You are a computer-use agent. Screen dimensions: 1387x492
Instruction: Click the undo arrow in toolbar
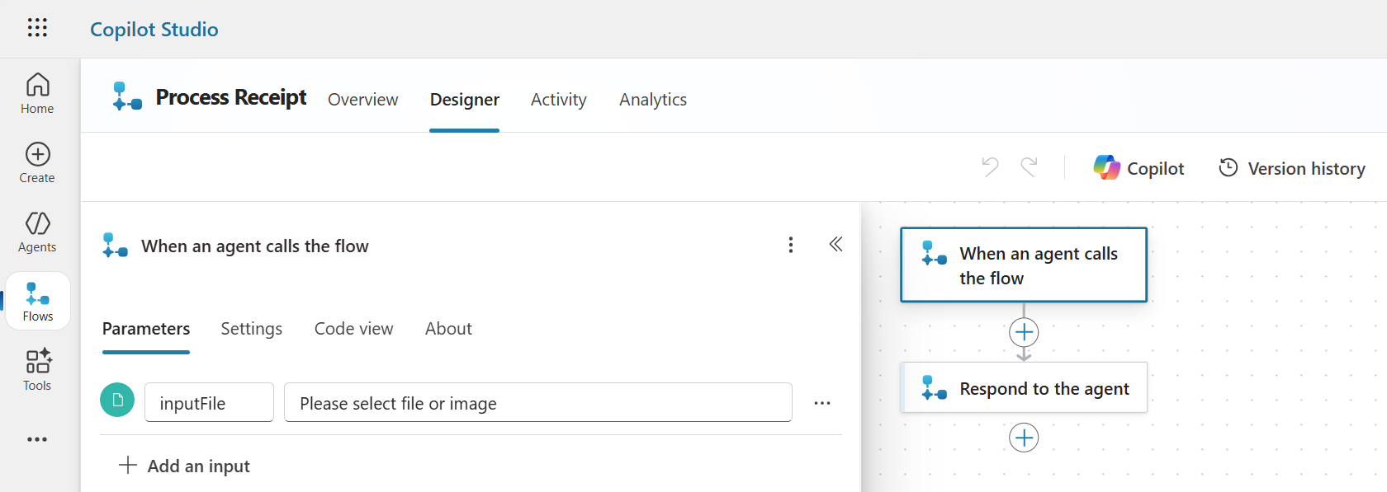click(990, 167)
